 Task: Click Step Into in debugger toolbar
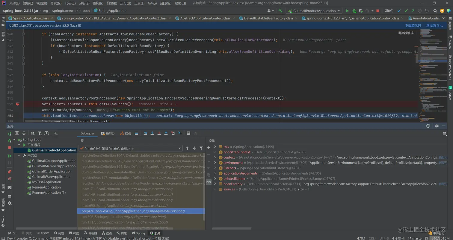pos(152,133)
